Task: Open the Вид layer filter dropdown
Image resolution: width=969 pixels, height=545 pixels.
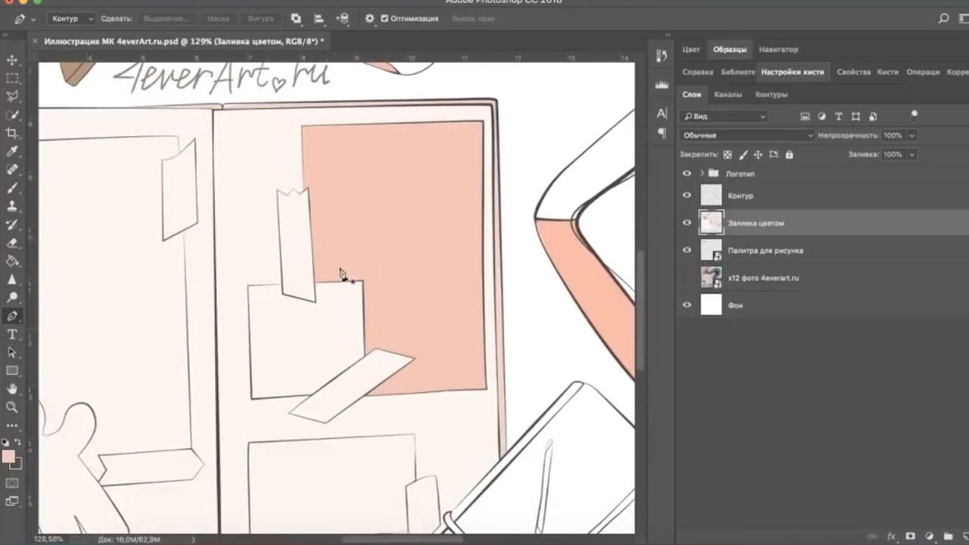Action: 724,117
